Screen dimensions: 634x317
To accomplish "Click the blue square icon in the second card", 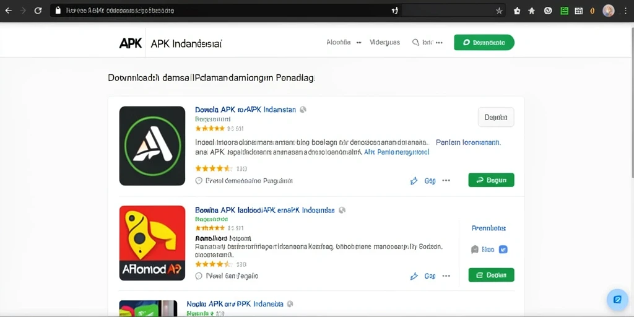I will click(x=503, y=250).
